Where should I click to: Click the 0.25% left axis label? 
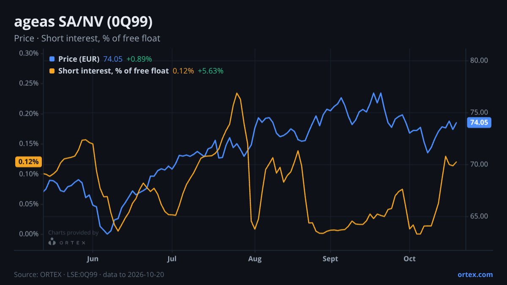pyautogui.click(x=29, y=84)
